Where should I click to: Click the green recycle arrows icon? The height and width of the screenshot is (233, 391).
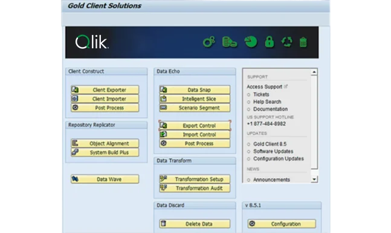pos(287,42)
